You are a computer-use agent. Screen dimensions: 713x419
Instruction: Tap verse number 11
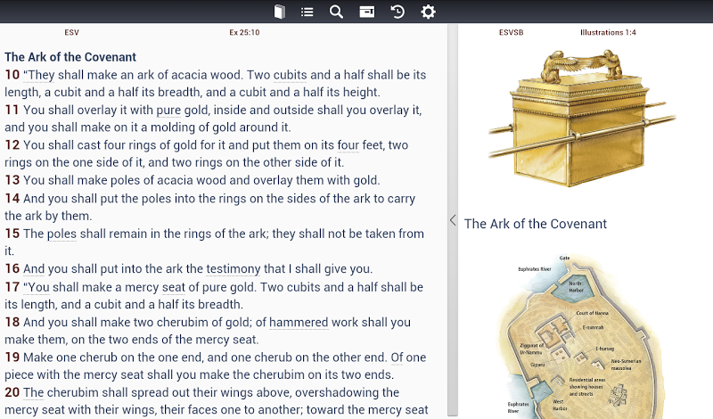[x=12, y=110]
